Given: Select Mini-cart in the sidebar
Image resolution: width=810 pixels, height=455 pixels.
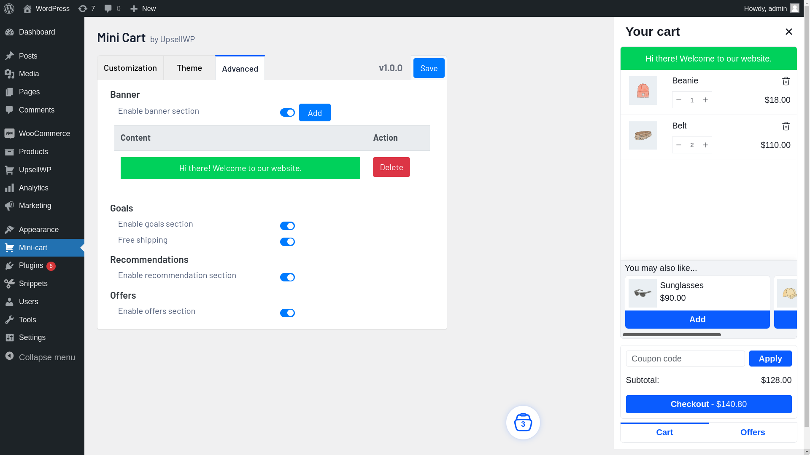Looking at the screenshot, I should point(42,248).
